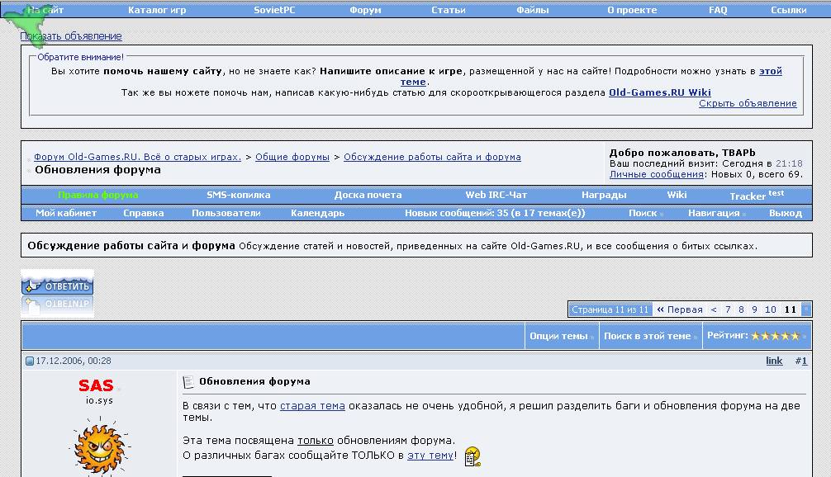The height and width of the screenshot is (477, 831).
Task: Open Награды menu item
Action: [x=604, y=195]
